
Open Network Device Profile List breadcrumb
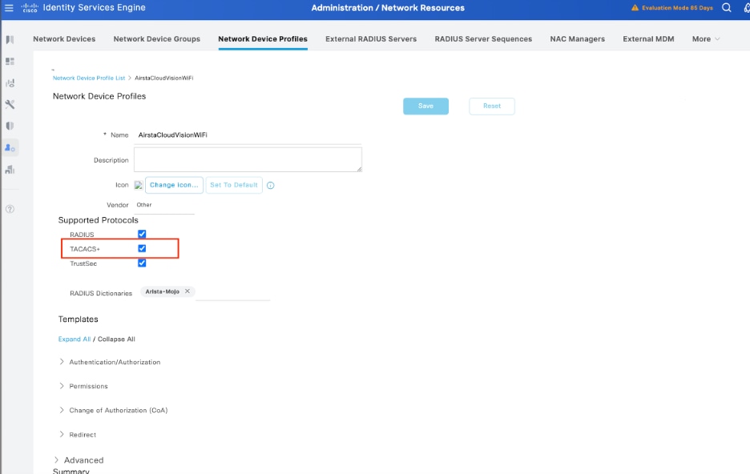pyautogui.click(x=88, y=78)
